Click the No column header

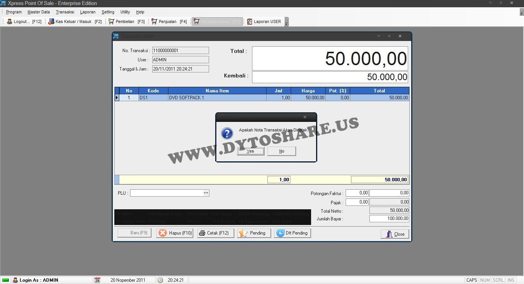click(x=129, y=91)
